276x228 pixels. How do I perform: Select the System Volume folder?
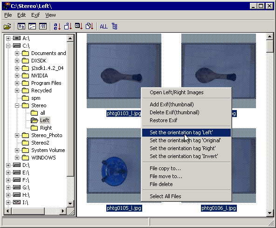48,150
